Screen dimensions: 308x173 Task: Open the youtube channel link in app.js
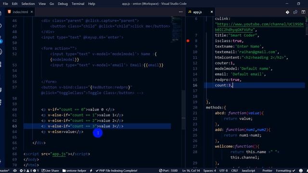click(259, 27)
